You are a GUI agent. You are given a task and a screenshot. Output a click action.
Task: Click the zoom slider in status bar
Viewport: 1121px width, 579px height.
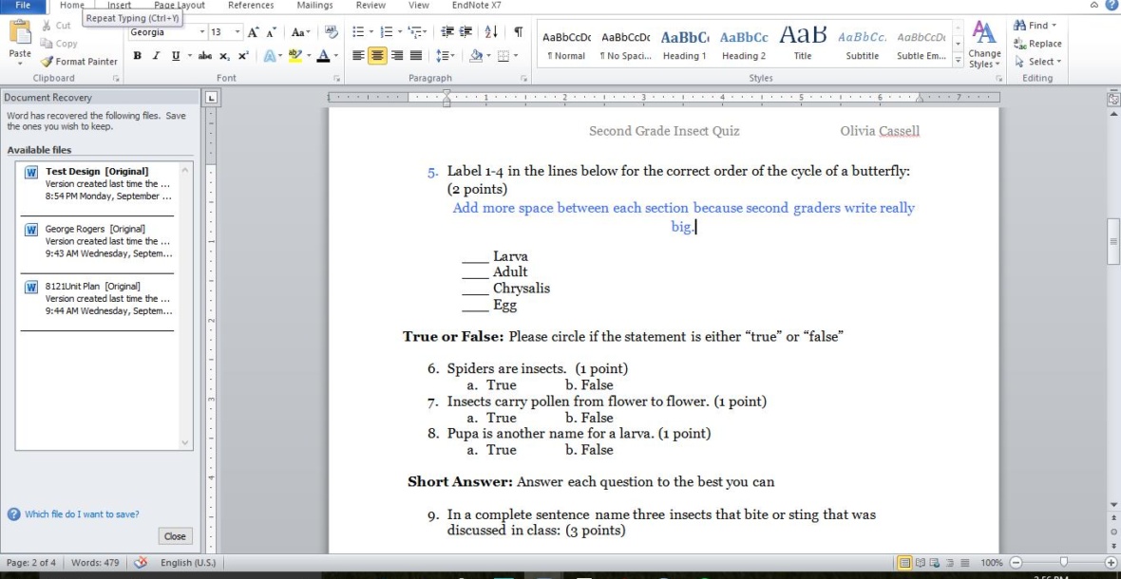click(x=1064, y=563)
